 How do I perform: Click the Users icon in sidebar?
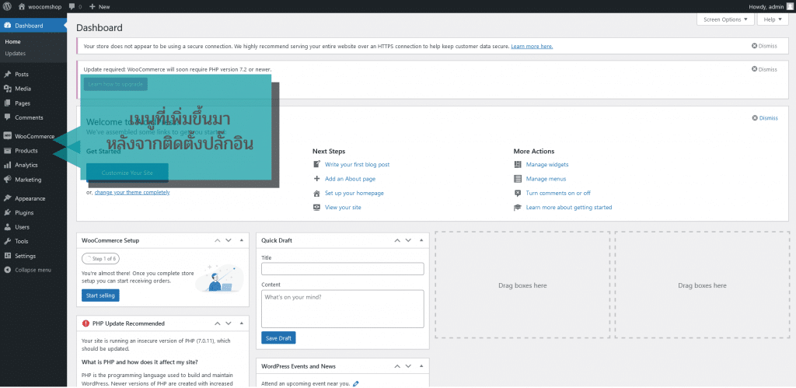7,227
